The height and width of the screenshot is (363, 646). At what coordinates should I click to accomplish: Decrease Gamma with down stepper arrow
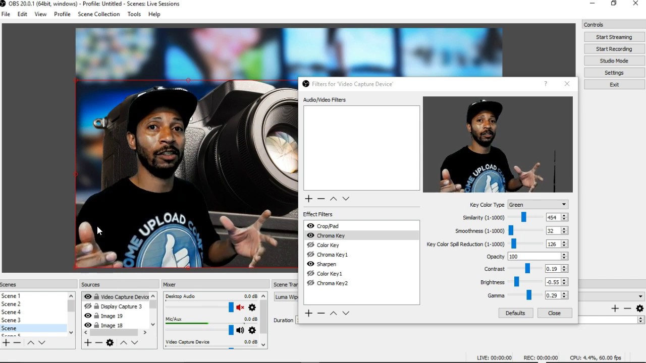pos(564,297)
